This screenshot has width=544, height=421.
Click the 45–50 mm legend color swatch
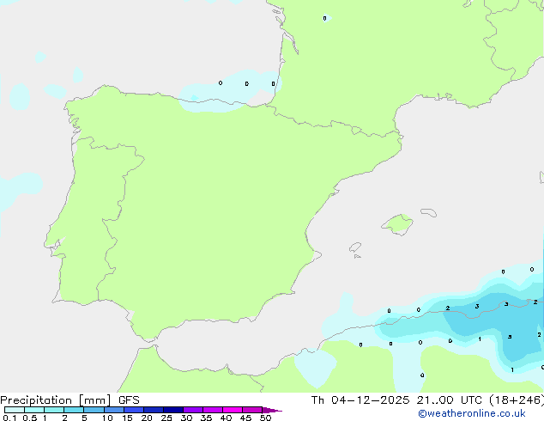pyautogui.click(x=252, y=410)
